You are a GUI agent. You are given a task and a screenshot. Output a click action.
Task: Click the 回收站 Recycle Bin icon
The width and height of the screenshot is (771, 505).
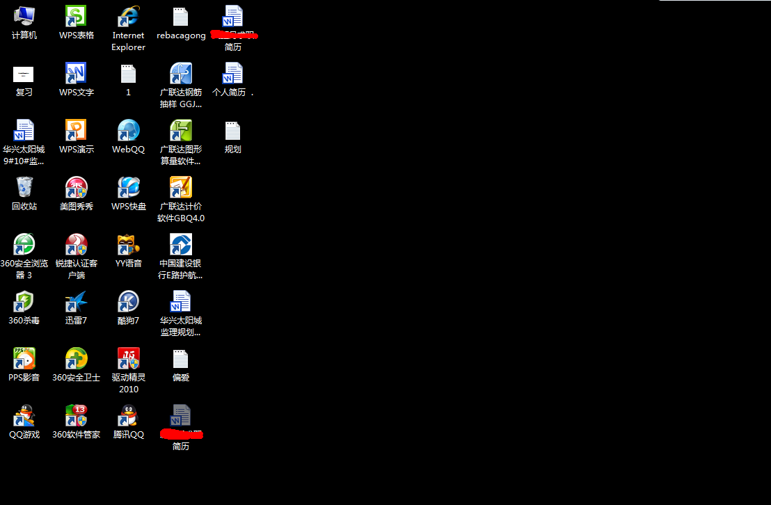(24, 187)
